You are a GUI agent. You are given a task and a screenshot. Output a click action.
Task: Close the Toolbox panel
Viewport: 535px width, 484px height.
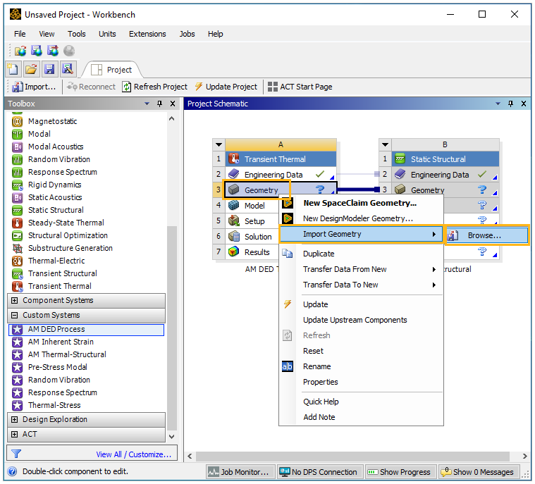[173, 104]
